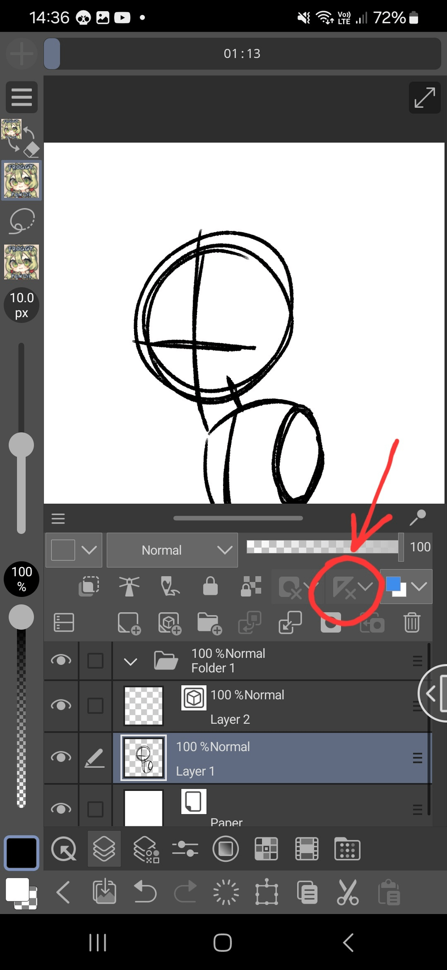Go to Android home screen
This screenshot has width=447, height=970.
click(223, 942)
